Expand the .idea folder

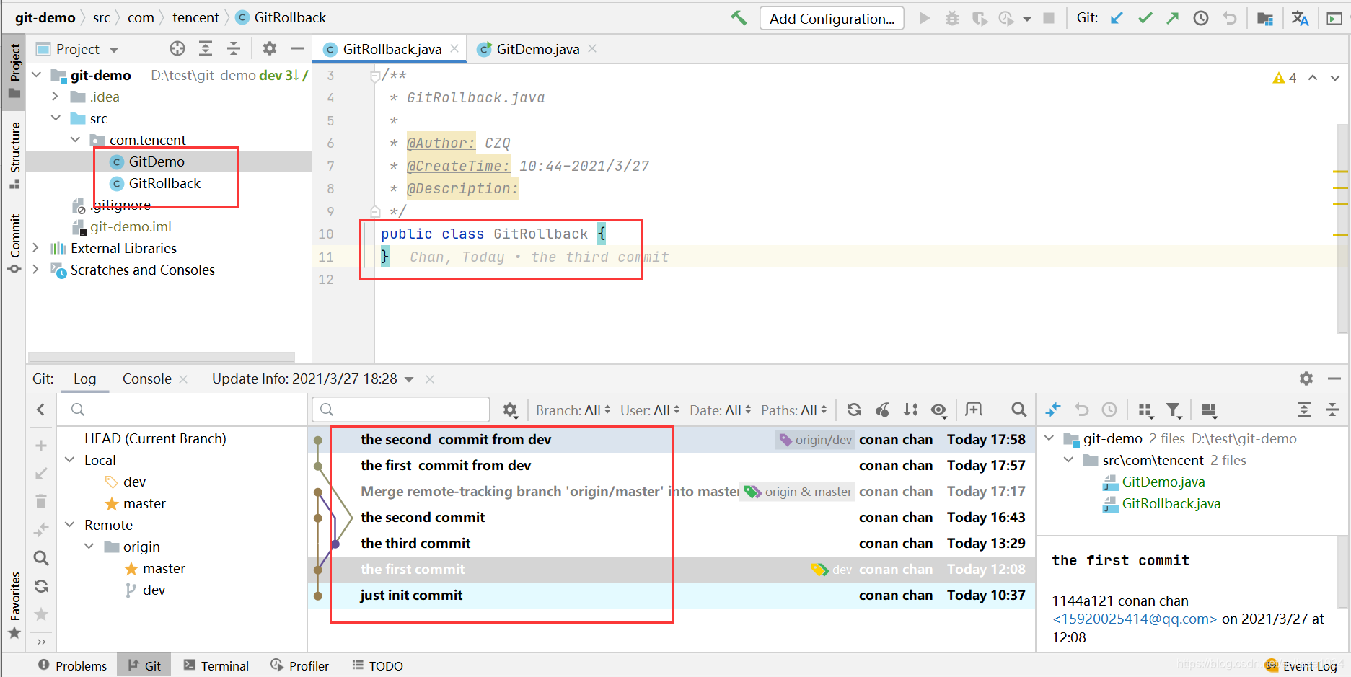55,97
